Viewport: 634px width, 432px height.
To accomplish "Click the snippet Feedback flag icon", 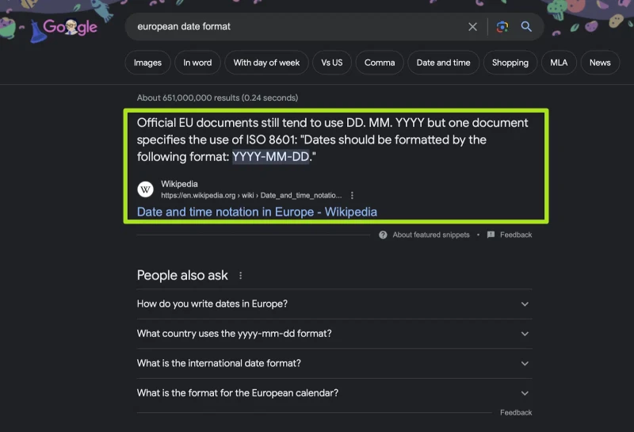I will click(x=491, y=235).
